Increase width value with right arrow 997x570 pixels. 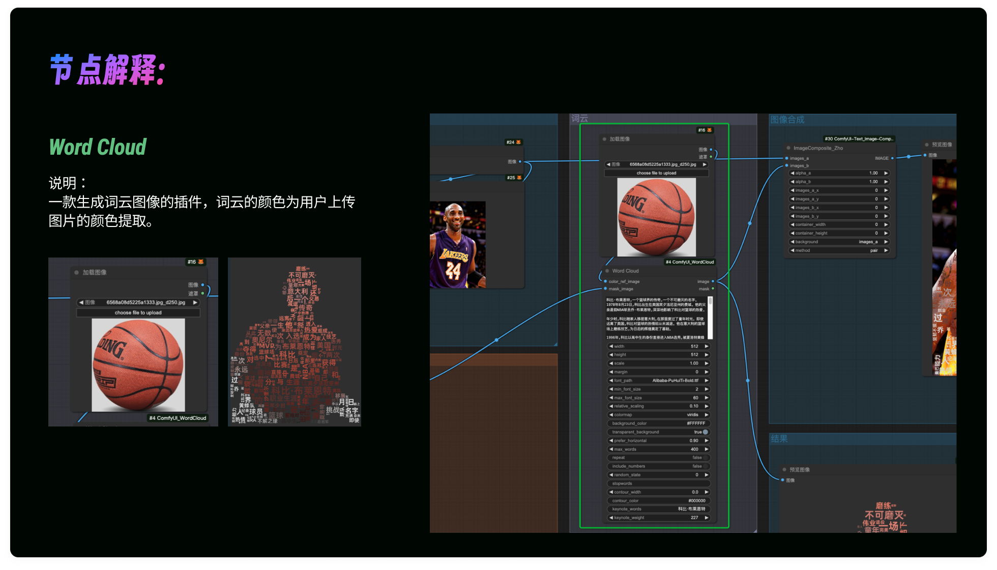click(x=706, y=346)
